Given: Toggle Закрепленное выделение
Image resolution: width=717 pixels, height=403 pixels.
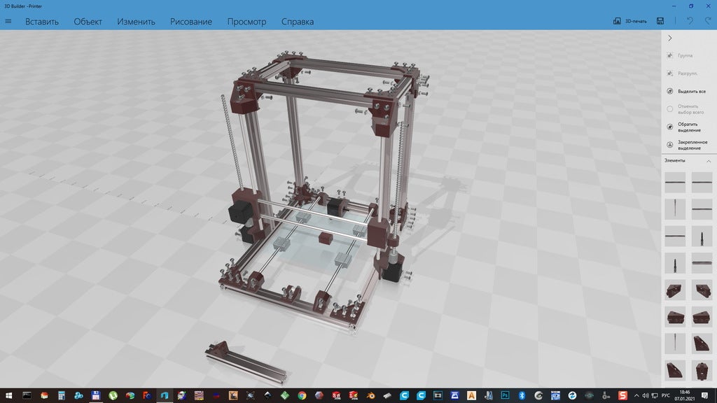Looking at the screenshot, I should (689, 145).
